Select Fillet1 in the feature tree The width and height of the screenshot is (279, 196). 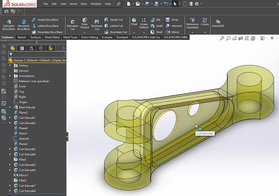pyautogui.click(x=23, y=159)
